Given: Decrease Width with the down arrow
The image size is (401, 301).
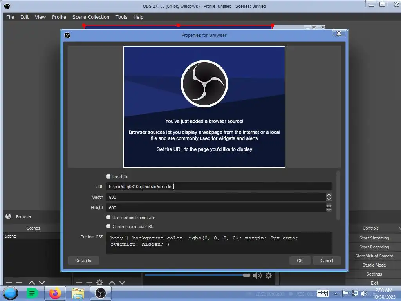Looking at the screenshot, I should click(x=329, y=199).
